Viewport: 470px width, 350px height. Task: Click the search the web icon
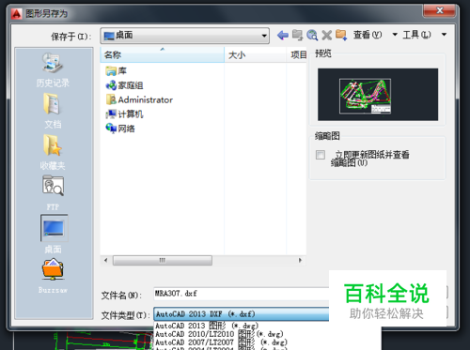tap(312, 35)
